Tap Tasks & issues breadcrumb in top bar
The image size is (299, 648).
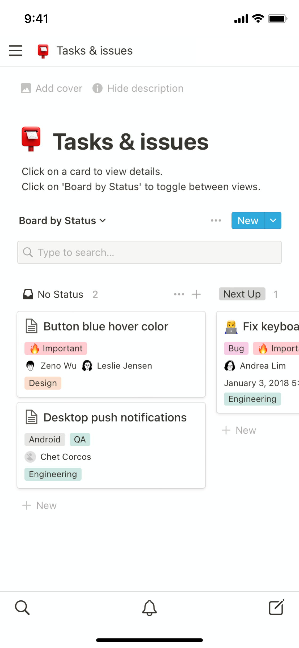[x=94, y=51]
